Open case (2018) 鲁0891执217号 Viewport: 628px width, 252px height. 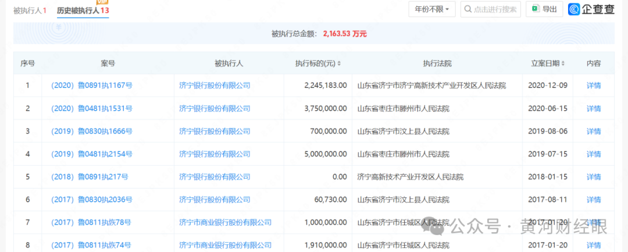point(90,177)
